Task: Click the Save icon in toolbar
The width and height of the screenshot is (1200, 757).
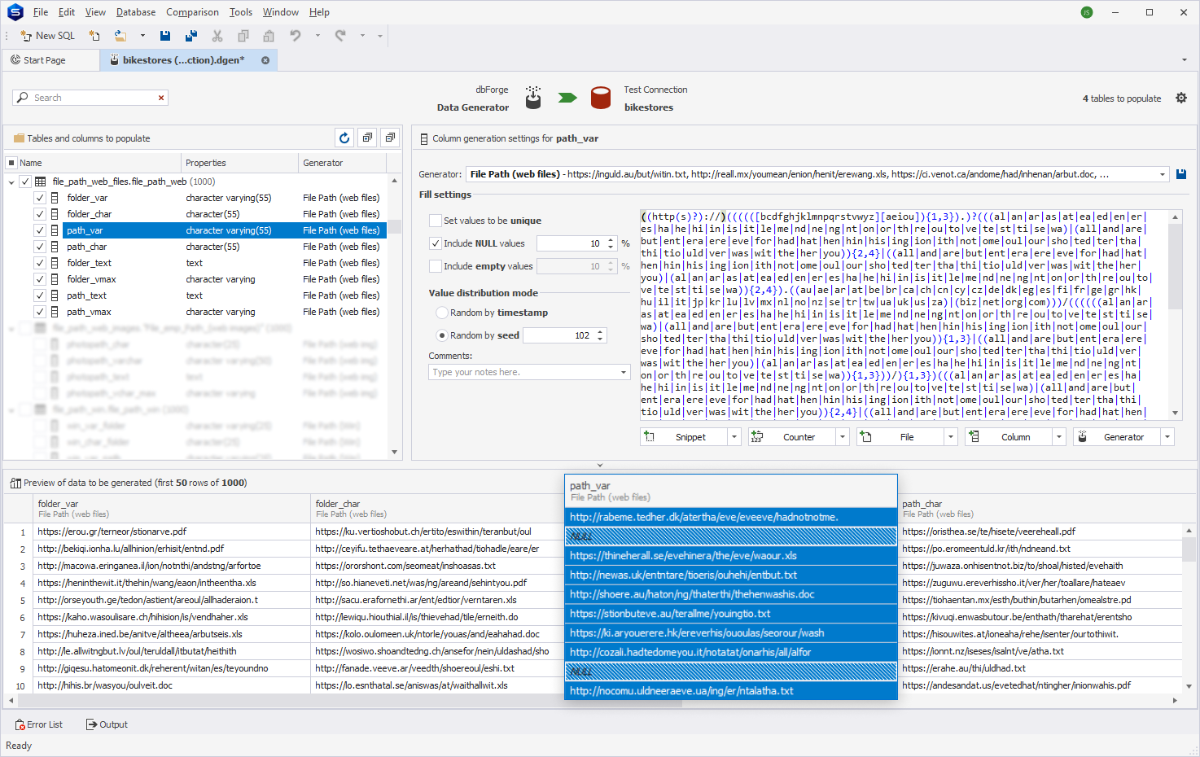Action: click(165, 36)
